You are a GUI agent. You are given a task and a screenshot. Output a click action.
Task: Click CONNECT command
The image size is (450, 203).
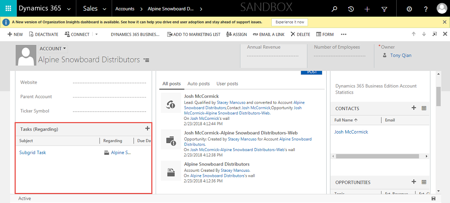coord(77,35)
